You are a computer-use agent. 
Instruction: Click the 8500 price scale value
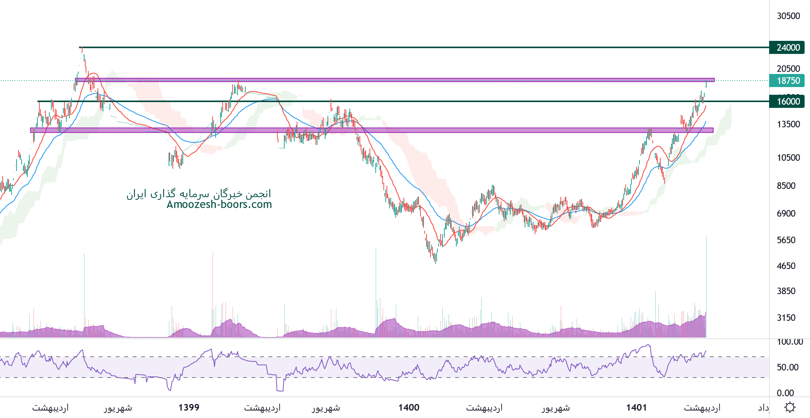tap(786, 186)
